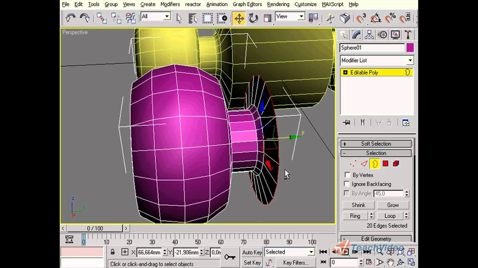The image size is (478, 268).
Task: Click the Loop button
Action: click(390, 216)
